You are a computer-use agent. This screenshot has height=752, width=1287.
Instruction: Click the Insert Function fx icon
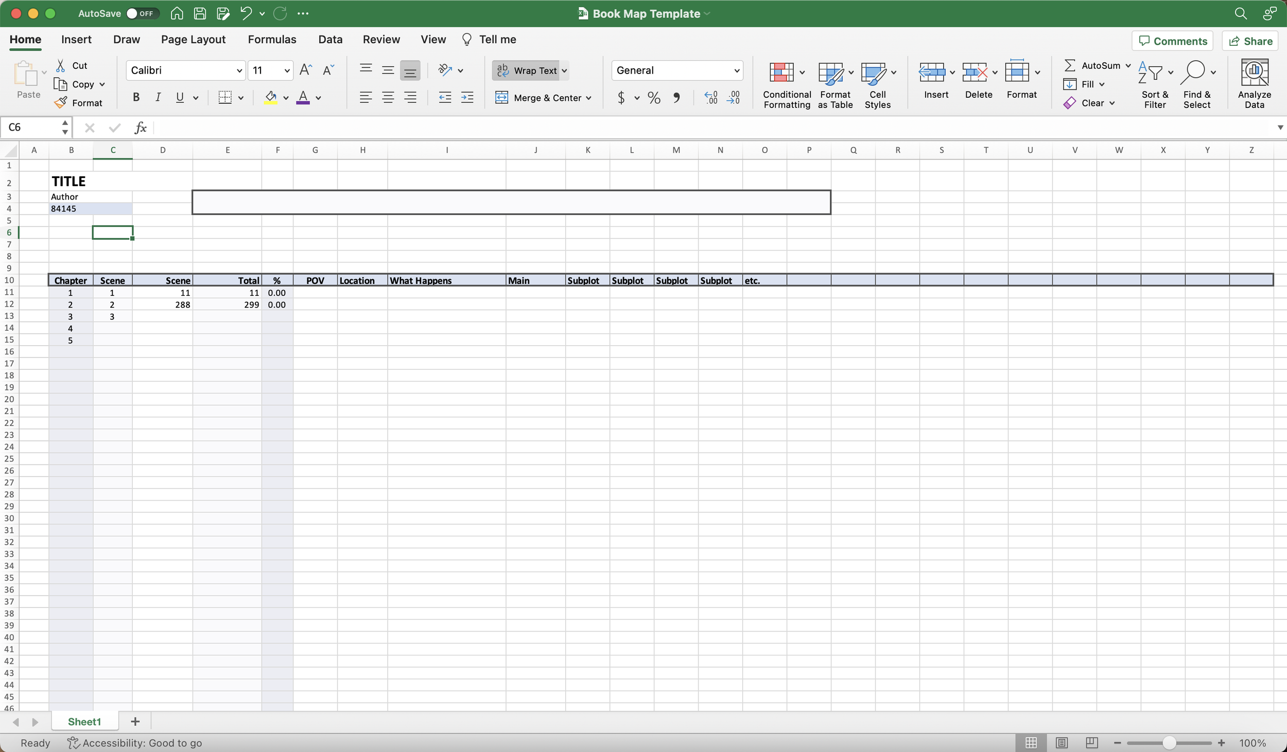141,128
